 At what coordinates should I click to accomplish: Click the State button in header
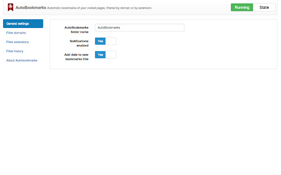(x=264, y=7)
